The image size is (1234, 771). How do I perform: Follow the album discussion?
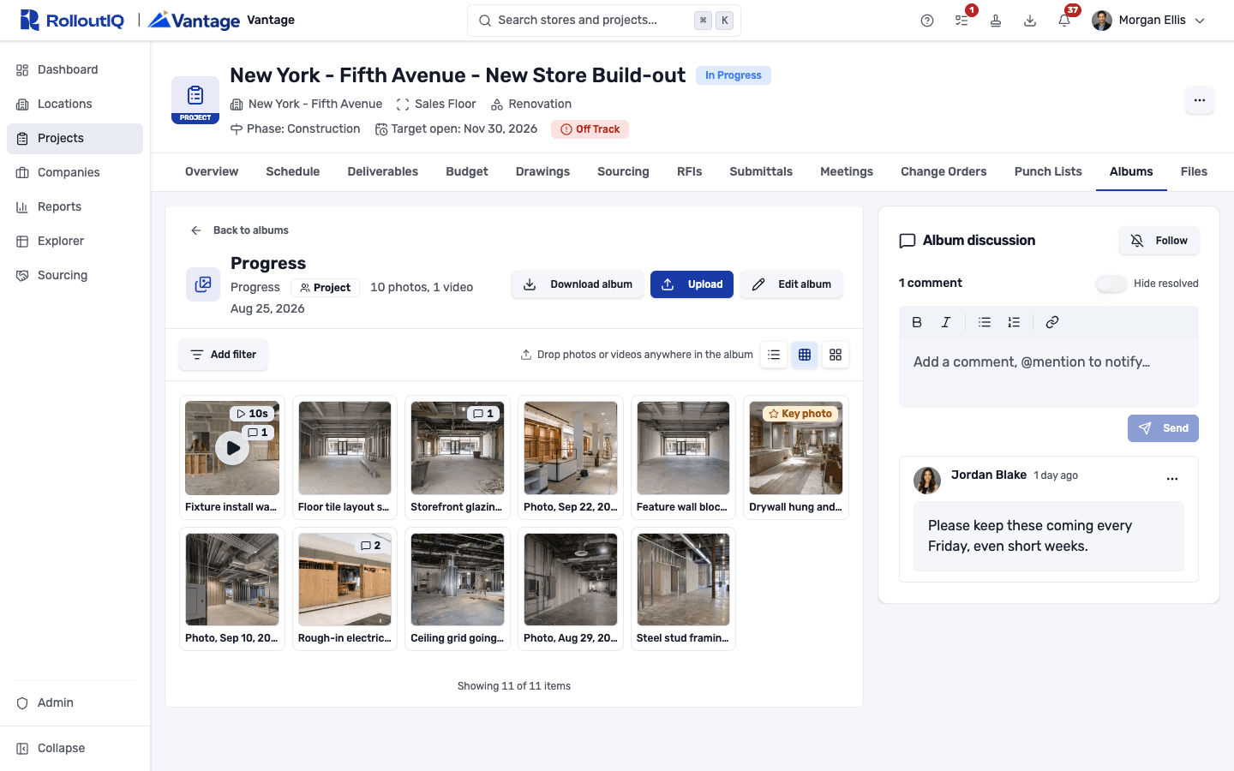(x=1159, y=241)
